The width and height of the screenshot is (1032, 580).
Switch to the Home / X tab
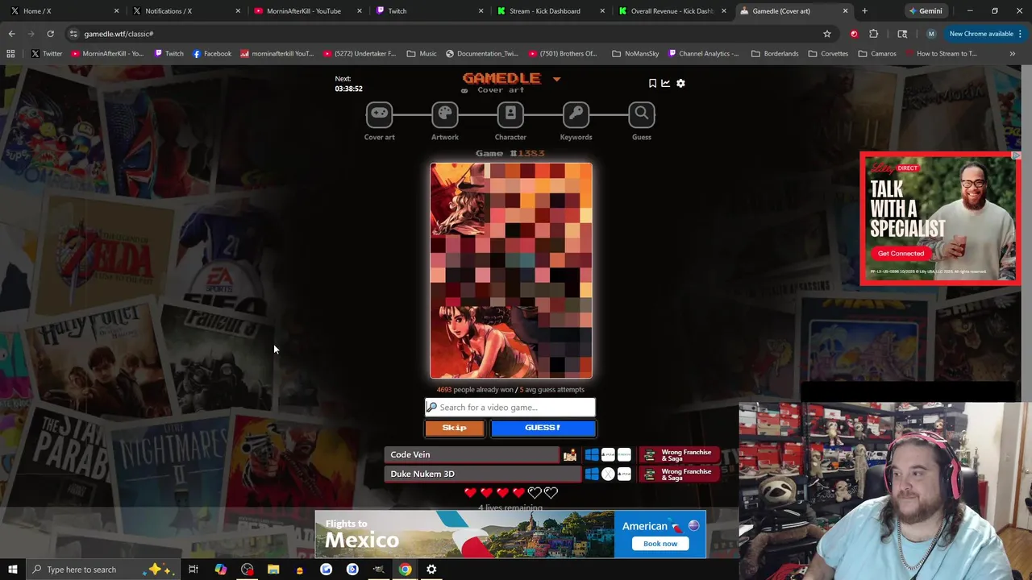coord(64,11)
